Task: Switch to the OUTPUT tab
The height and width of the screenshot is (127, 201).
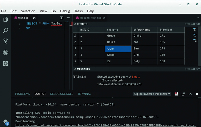Action: click(40, 94)
